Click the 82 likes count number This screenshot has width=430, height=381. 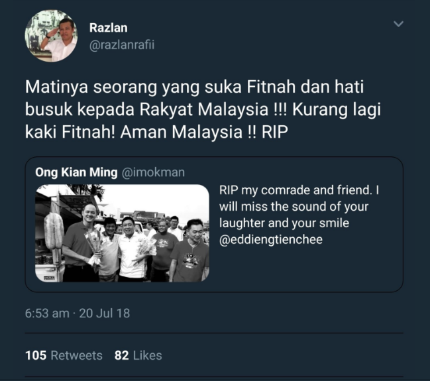point(121,355)
